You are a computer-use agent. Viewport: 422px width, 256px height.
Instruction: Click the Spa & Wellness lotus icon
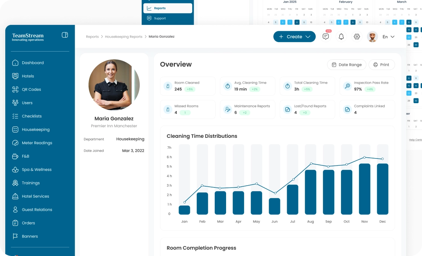tap(15, 170)
